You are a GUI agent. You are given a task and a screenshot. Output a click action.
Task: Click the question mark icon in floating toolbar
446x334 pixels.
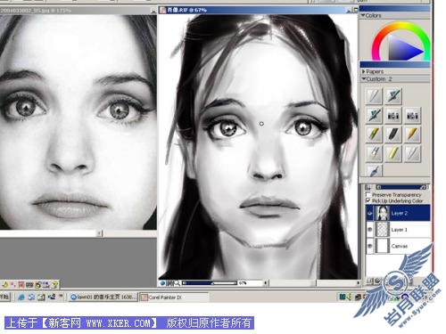pyautogui.click(x=54, y=285)
